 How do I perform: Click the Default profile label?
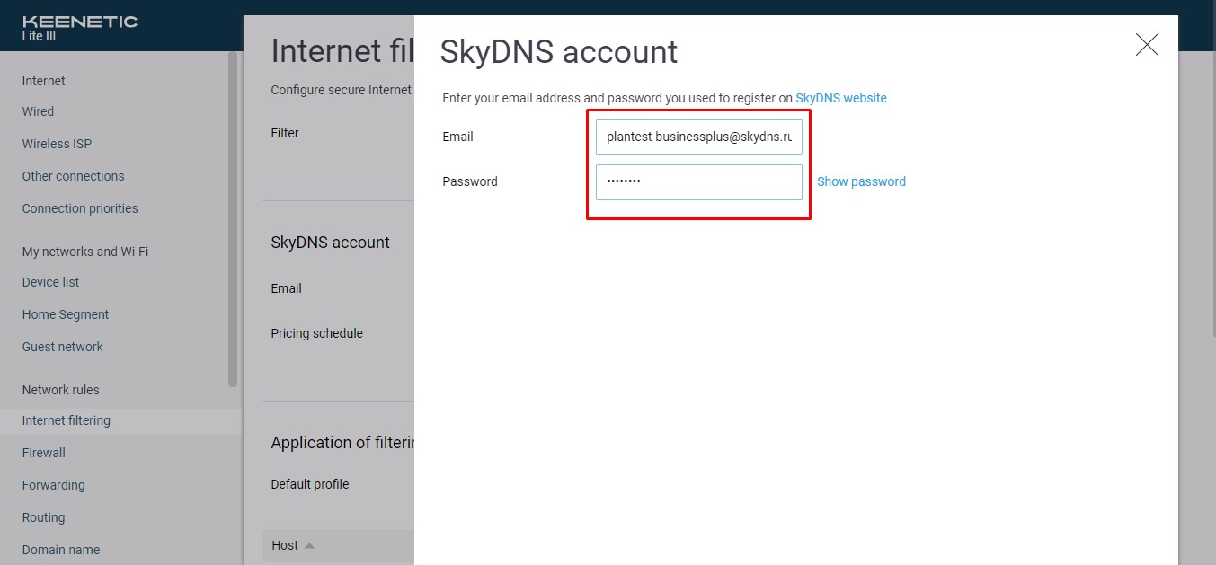pos(310,484)
